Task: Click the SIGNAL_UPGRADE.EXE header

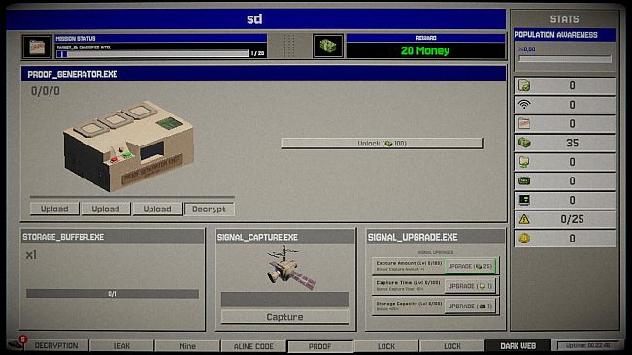Action: click(435, 237)
